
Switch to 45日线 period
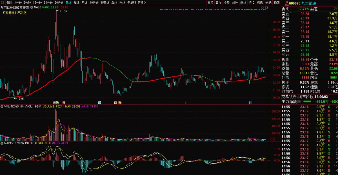105,3
